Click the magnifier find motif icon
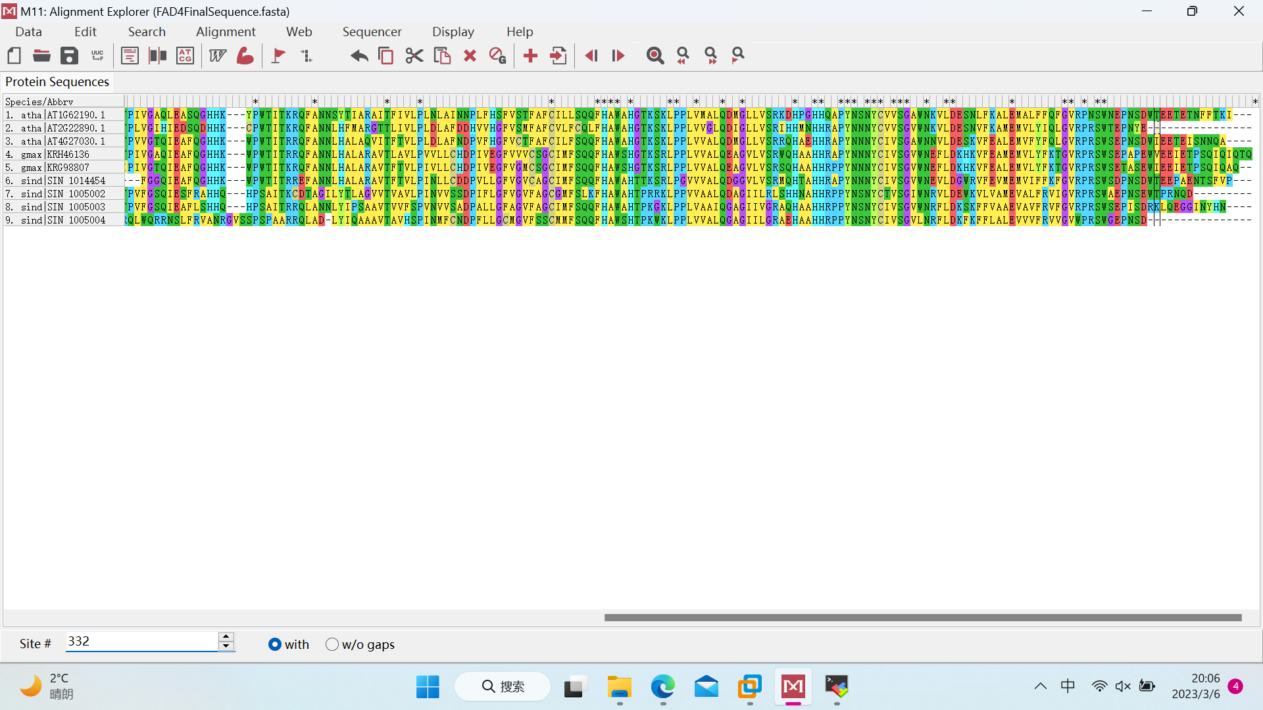 coord(655,56)
